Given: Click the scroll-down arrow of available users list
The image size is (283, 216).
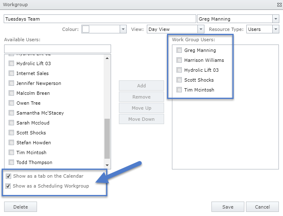Looking at the screenshot, I should pyautogui.click(x=107, y=165).
